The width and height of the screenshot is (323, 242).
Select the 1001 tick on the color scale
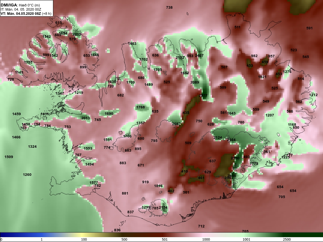[246, 239]
